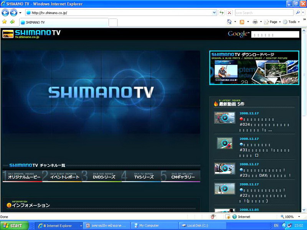
Task: Open channel 2 イベントレポート
Action: pos(62,176)
